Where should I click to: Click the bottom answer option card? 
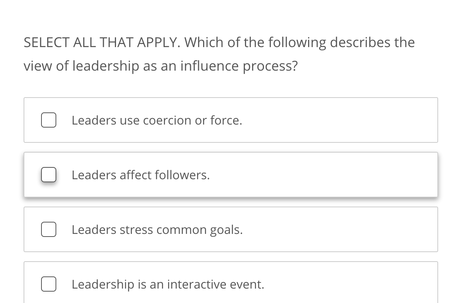(230, 284)
